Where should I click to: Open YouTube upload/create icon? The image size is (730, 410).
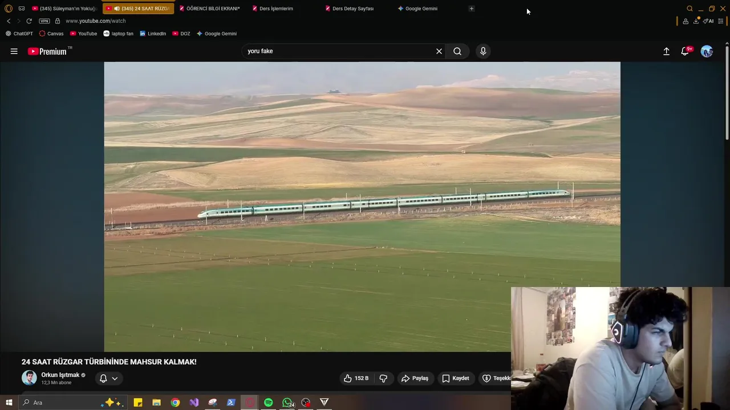click(x=666, y=51)
